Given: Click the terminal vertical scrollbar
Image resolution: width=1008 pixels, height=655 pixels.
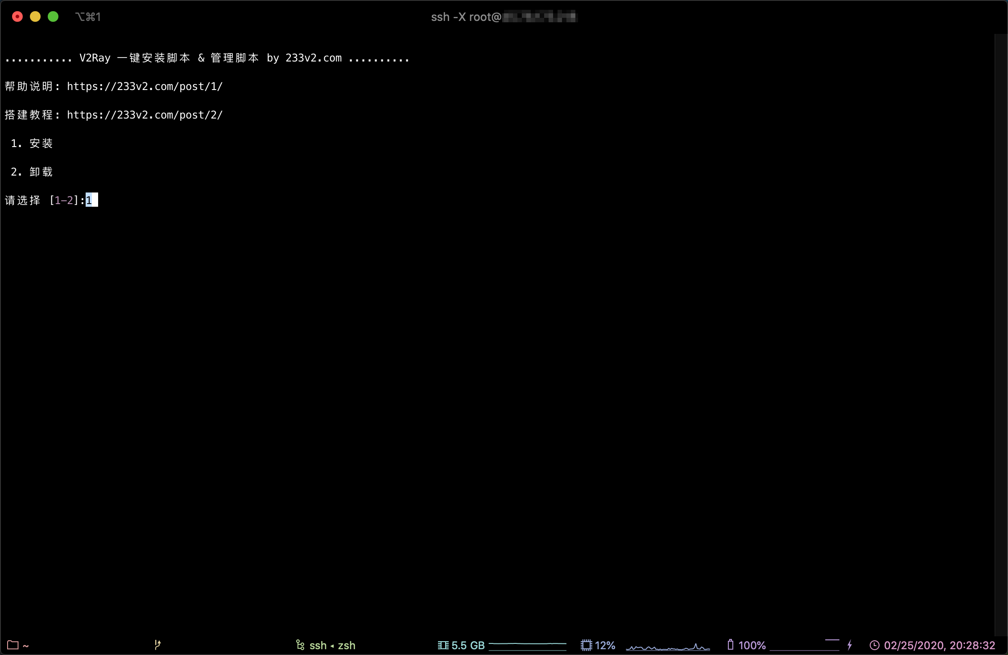Looking at the screenshot, I should point(1000,335).
